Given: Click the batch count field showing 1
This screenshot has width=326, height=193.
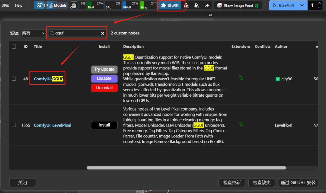Looking at the screenshot, I should click(x=312, y=5).
